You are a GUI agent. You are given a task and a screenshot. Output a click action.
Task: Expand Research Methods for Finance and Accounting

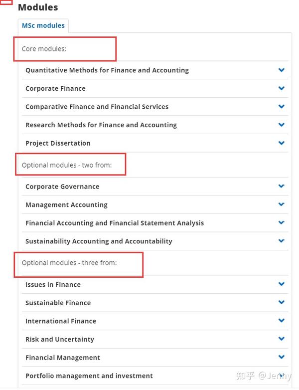155,125
